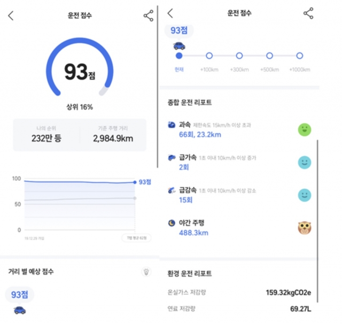
Task: Select the +500km distance marker
Action: (x=269, y=56)
